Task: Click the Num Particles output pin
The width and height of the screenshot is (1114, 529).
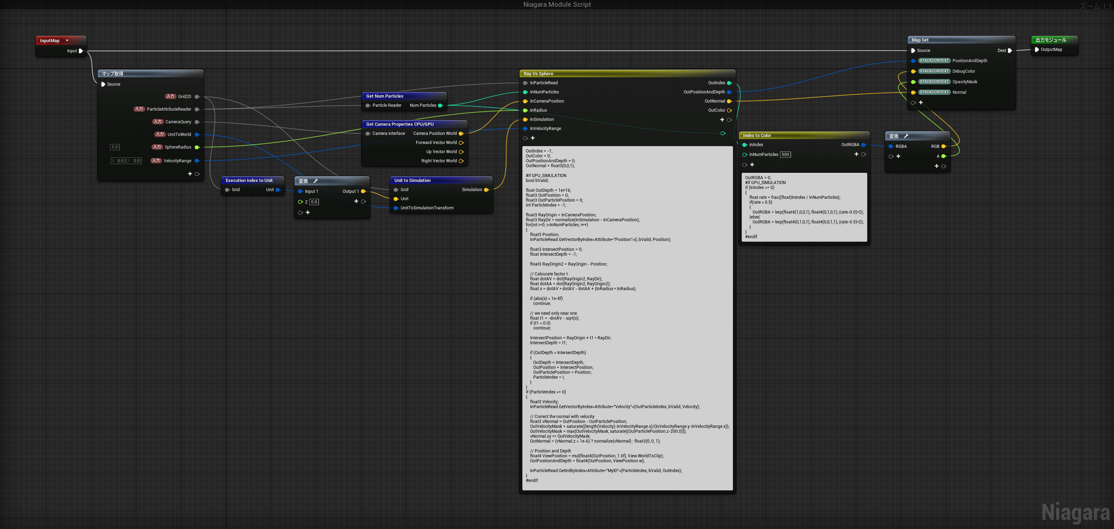Action: pyautogui.click(x=440, y=105)
